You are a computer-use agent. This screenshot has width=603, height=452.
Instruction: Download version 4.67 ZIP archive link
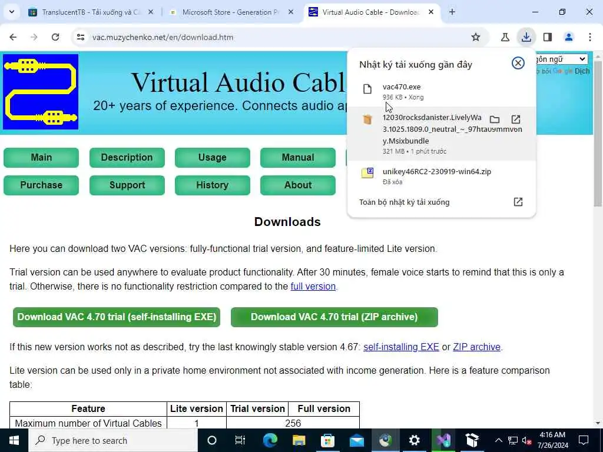(476, 347)
